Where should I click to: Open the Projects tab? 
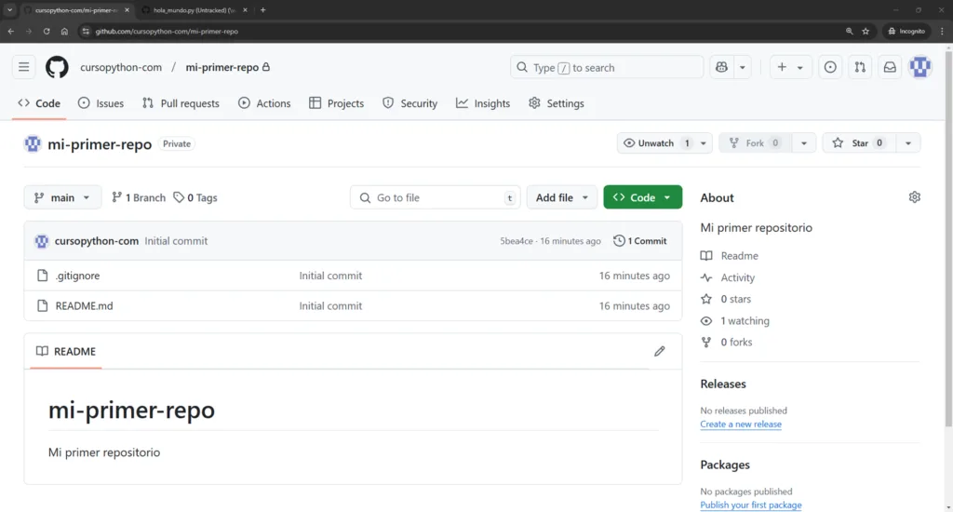coord(336,103)
